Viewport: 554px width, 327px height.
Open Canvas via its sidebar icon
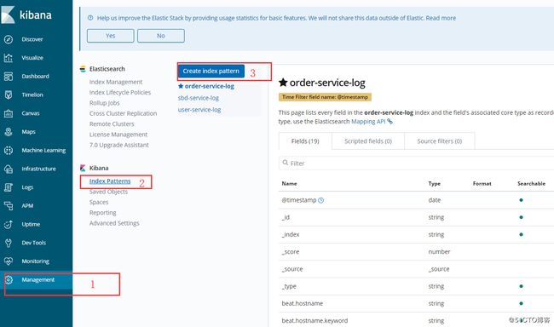[9, 113]
